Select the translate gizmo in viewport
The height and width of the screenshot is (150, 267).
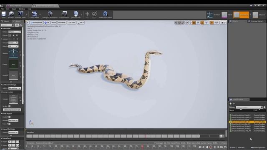tap(176, 22)
